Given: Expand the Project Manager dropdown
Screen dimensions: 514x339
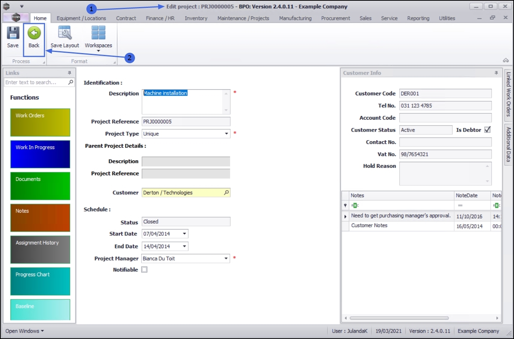Looking at the screenshot, I should click(226, 259).
